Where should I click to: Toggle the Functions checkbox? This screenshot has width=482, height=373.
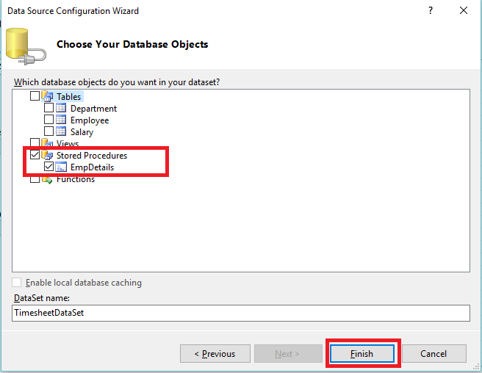coord(35,179)
